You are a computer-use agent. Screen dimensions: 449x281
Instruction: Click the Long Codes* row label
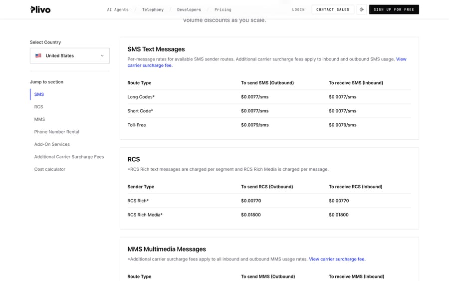[x=141, y=97]
